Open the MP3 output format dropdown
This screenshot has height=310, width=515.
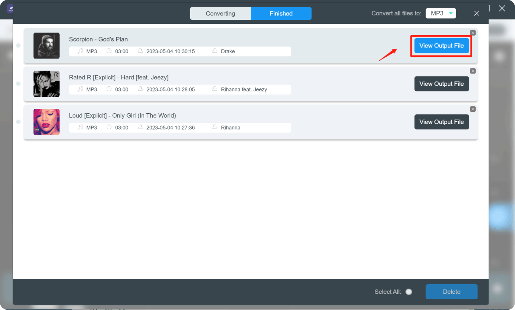(441, 13)
